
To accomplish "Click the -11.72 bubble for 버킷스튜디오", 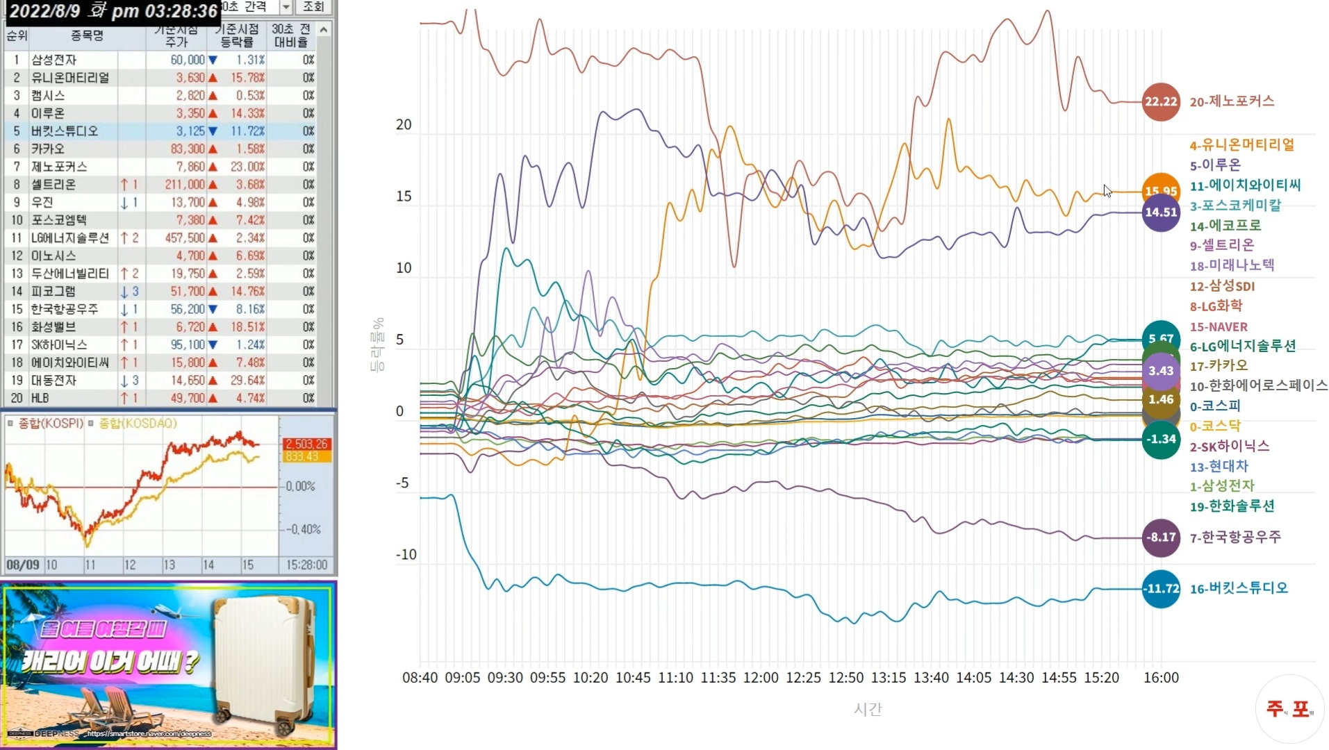I will click(x=1161, y=589).
